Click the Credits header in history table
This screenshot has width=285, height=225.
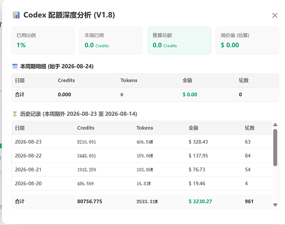86,128
